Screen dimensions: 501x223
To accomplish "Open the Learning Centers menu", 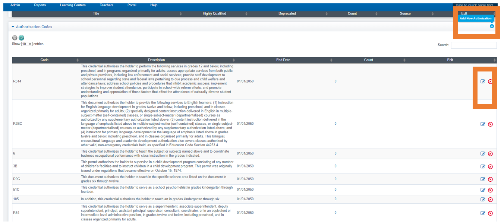I will tap(72, 5).
